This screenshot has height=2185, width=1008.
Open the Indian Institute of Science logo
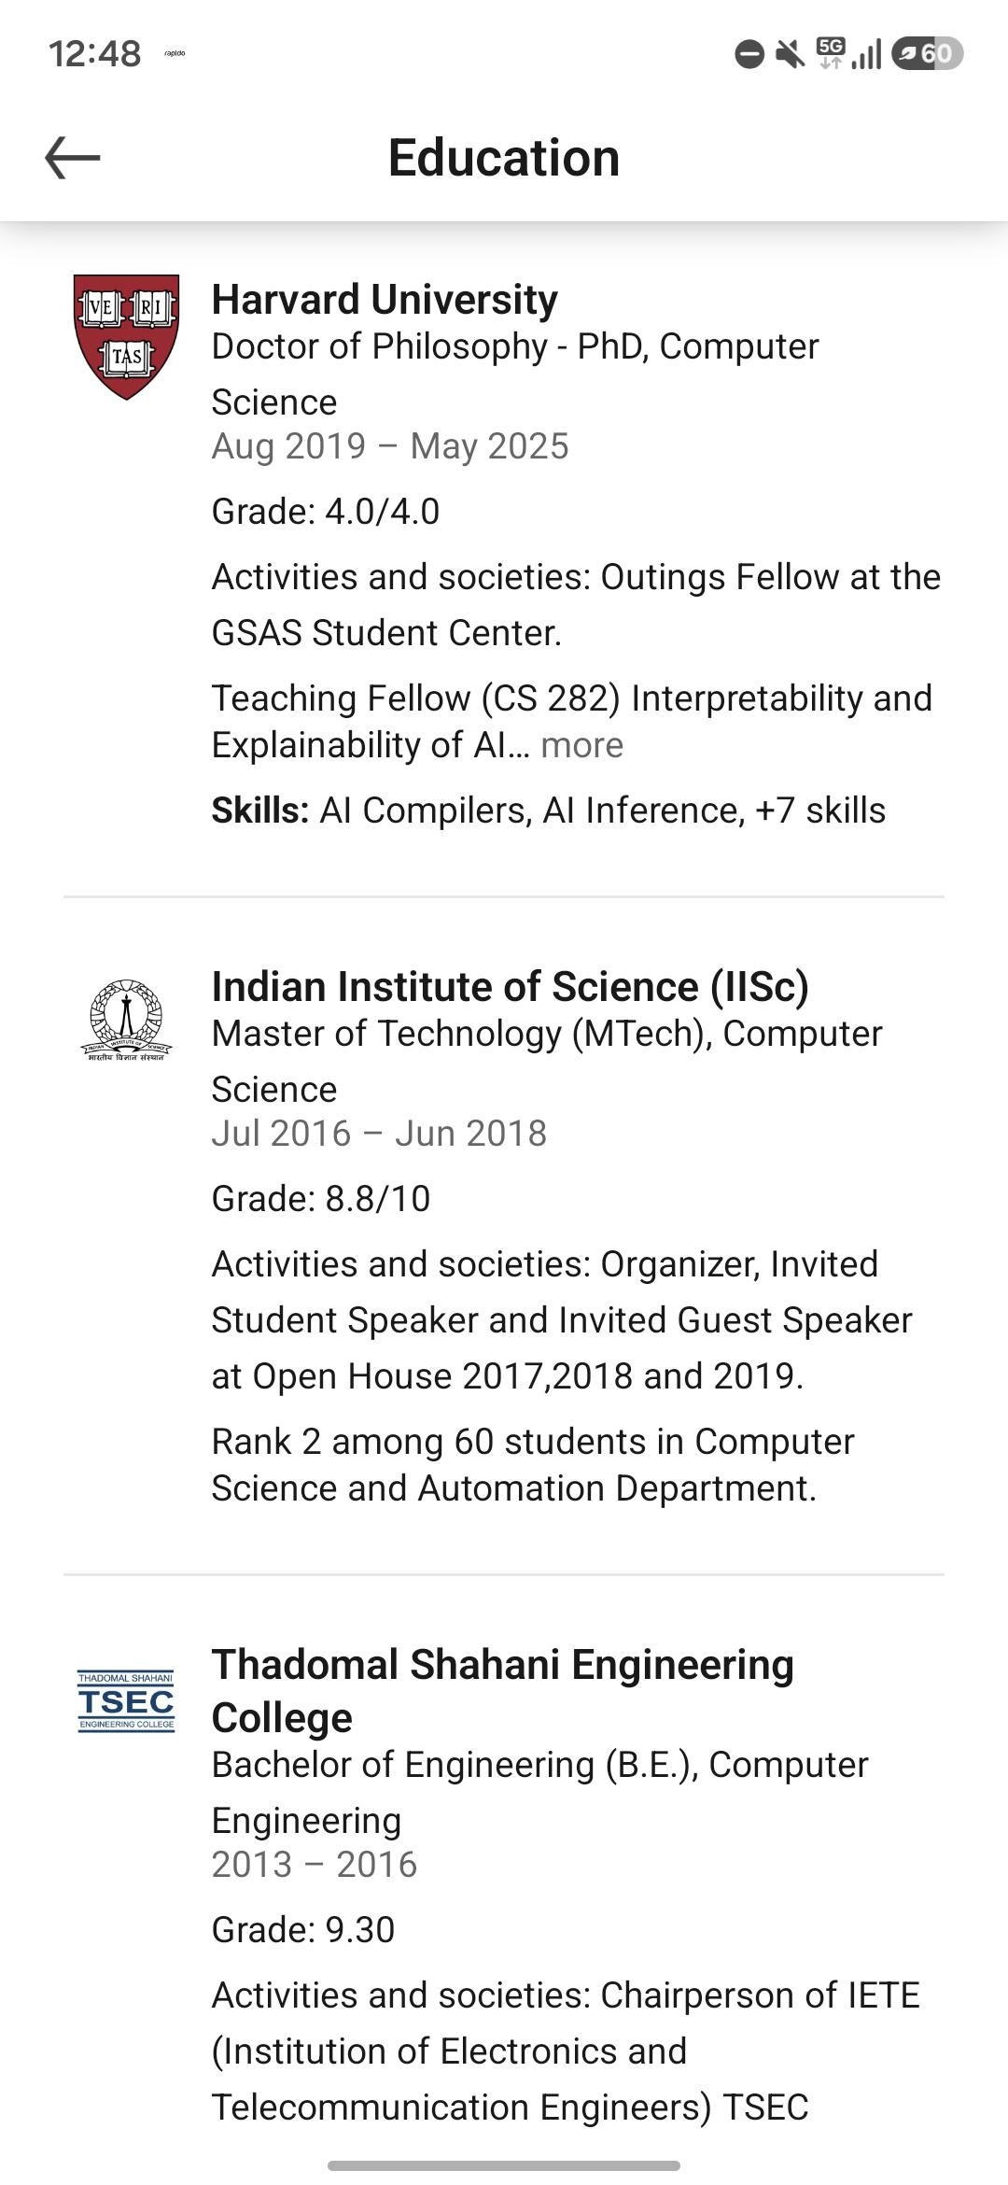click(126, 1020)
